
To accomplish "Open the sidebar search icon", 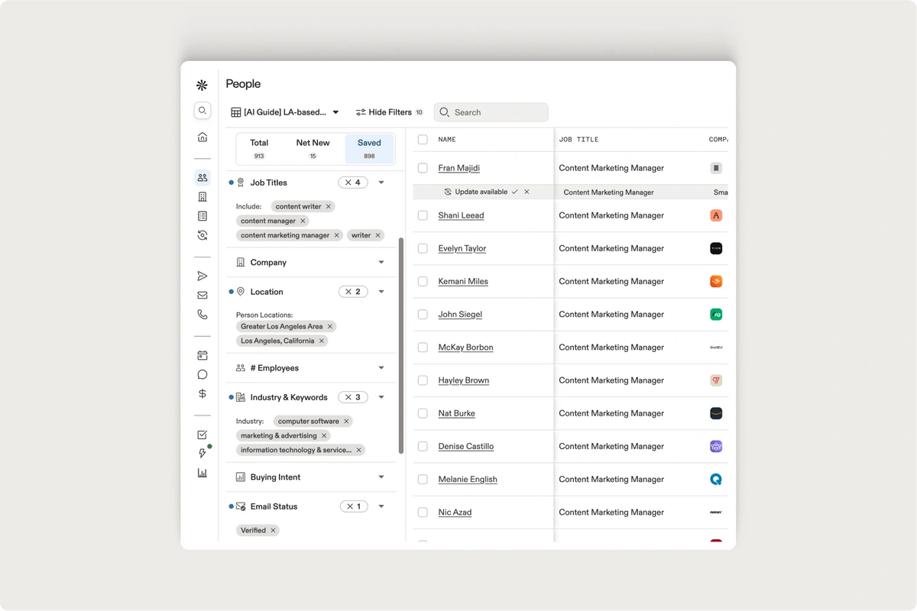I will click(x=202, y=111).
